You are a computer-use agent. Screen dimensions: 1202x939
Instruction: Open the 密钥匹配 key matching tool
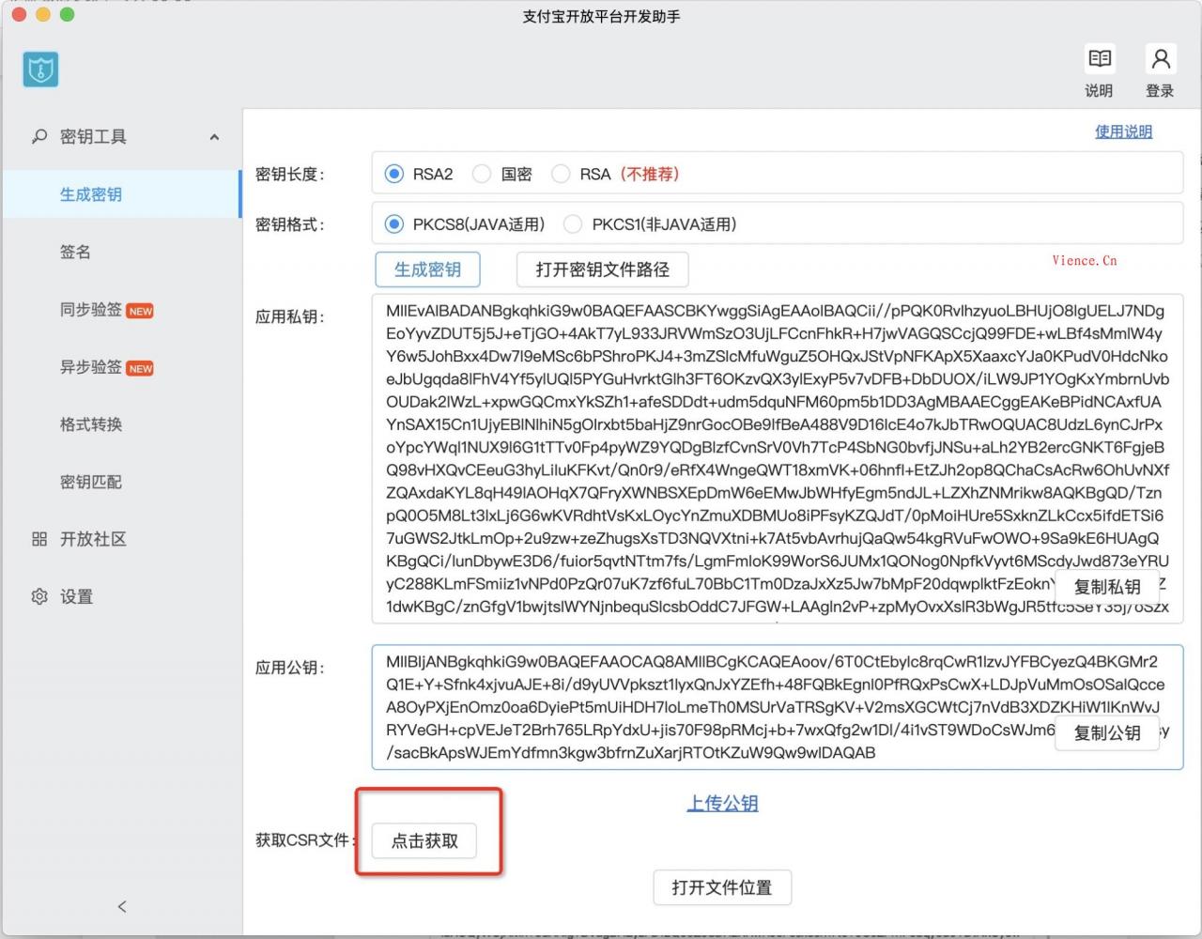point(89,482)
